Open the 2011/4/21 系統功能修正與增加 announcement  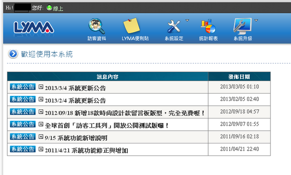point(86,151)
